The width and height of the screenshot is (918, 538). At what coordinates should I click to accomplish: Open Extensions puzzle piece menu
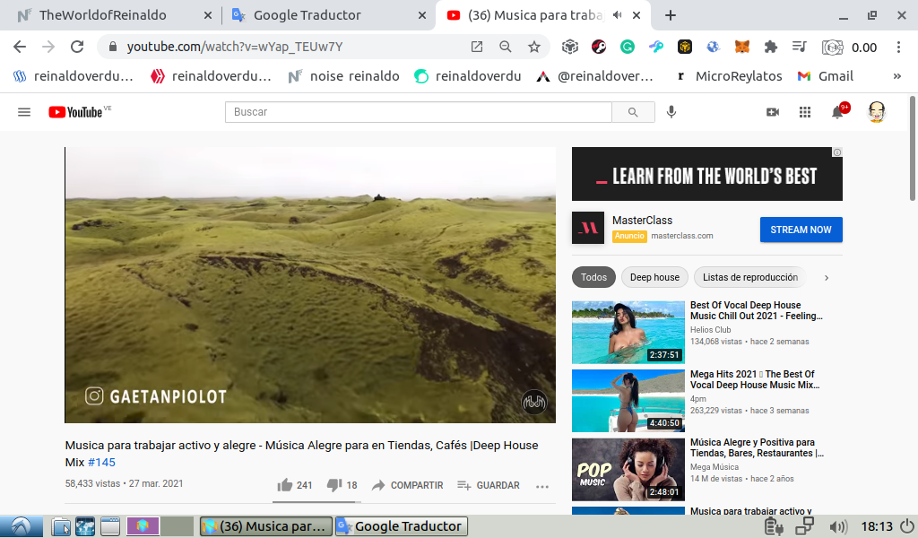tap(771, 47)
